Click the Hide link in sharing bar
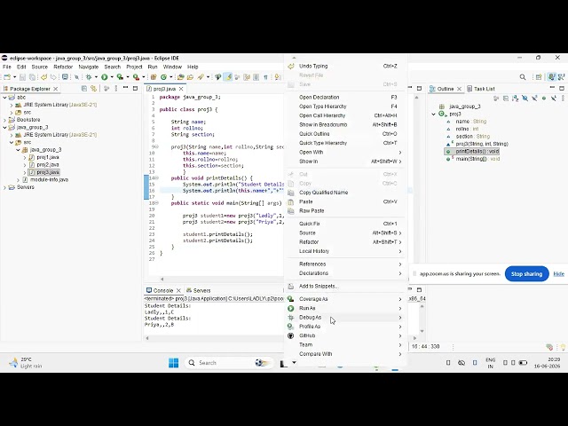This screenshot has height=426, width=568. pyautogui.click(x=558, y=274)
